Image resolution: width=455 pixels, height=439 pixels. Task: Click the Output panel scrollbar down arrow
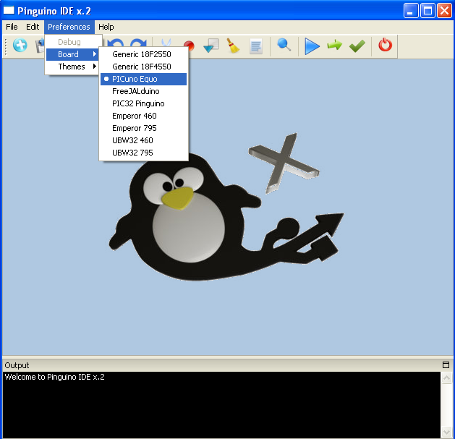(446, 433)
